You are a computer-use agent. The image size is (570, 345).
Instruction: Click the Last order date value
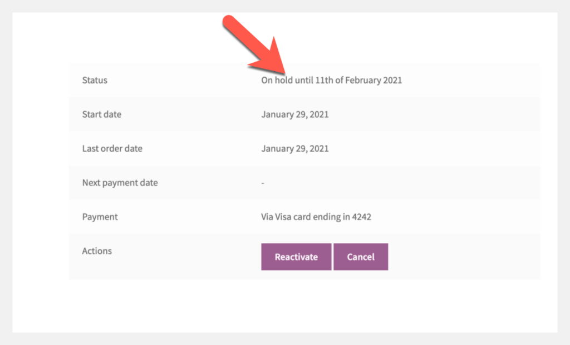pos(295,149)
